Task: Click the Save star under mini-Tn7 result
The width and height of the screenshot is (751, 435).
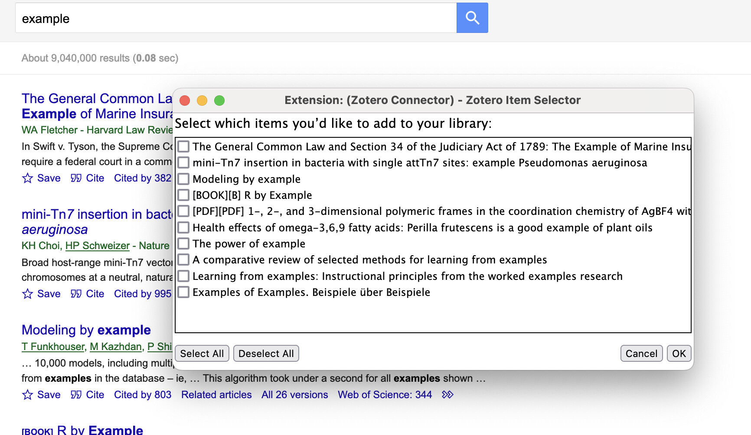Action: (x=27, y=294)
